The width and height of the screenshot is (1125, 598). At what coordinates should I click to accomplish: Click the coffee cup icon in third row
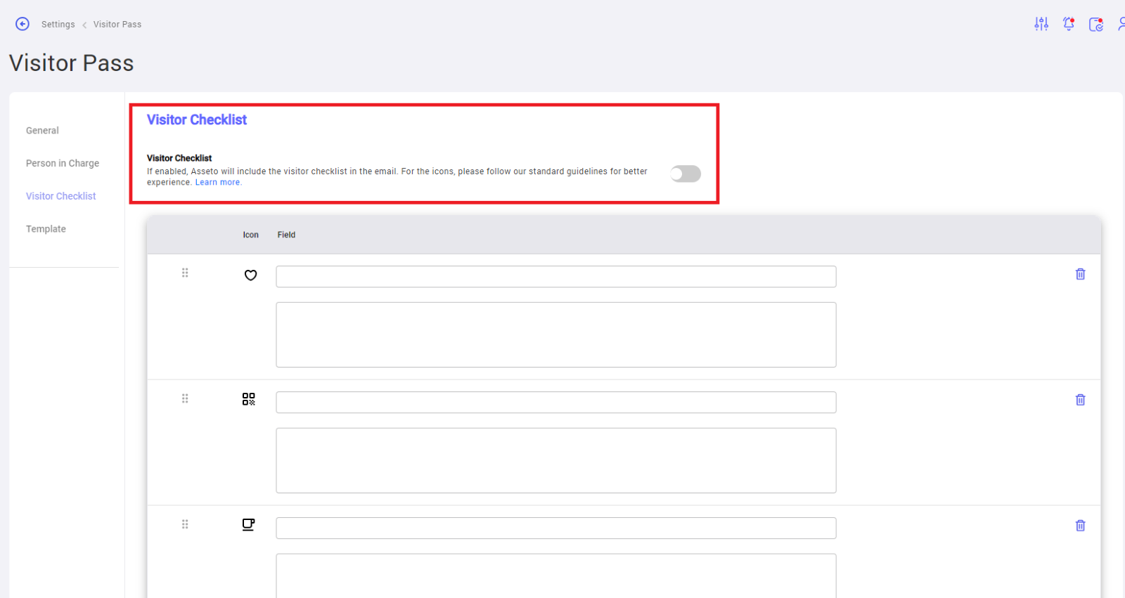[248, 525]
